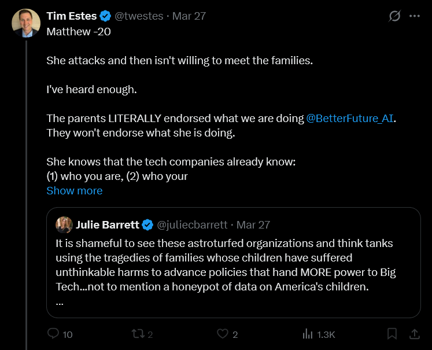Click Julie Barrett's small avatar
Image resolution: width=432 pixels, height=350 pixels.
[x=64, y=224]
